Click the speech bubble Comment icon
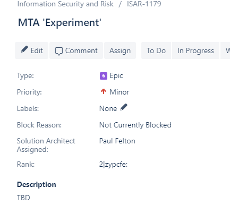This screenshot has width=230, height=205. coord(59,51)
